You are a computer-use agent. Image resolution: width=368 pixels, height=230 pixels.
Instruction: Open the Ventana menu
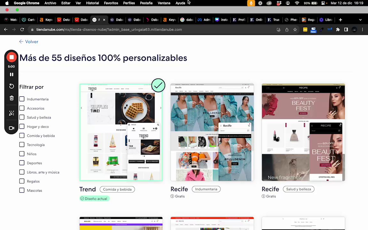point(164,3)
